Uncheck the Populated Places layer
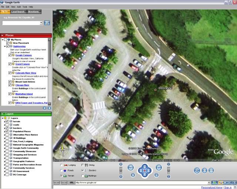The height and width of the screenshot is (189, 237). point(7,131)
